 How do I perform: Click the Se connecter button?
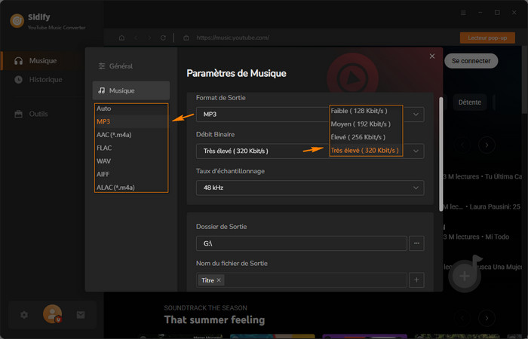click(471, 60)
